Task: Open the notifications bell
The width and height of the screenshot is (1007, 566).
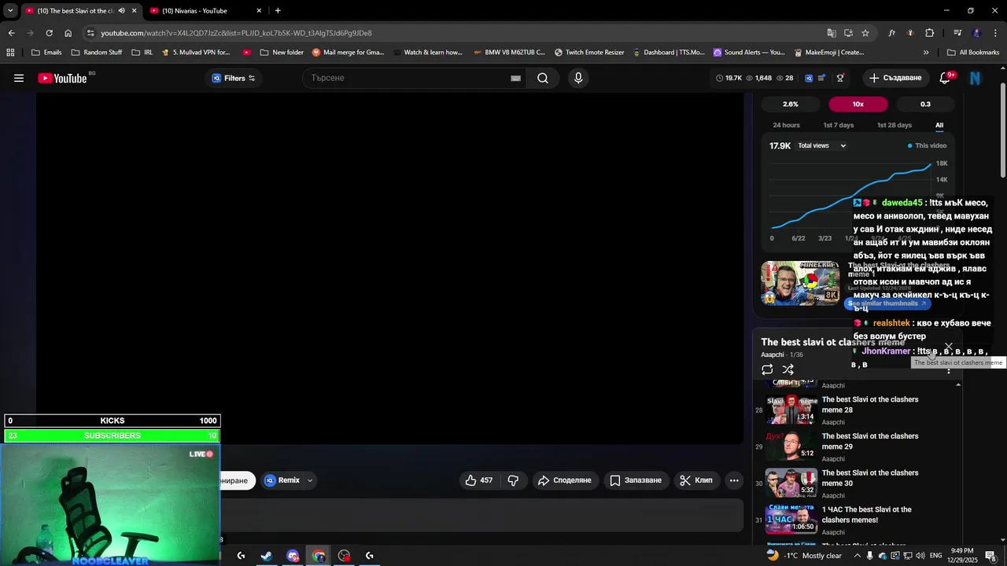Action: coord(946,78)
